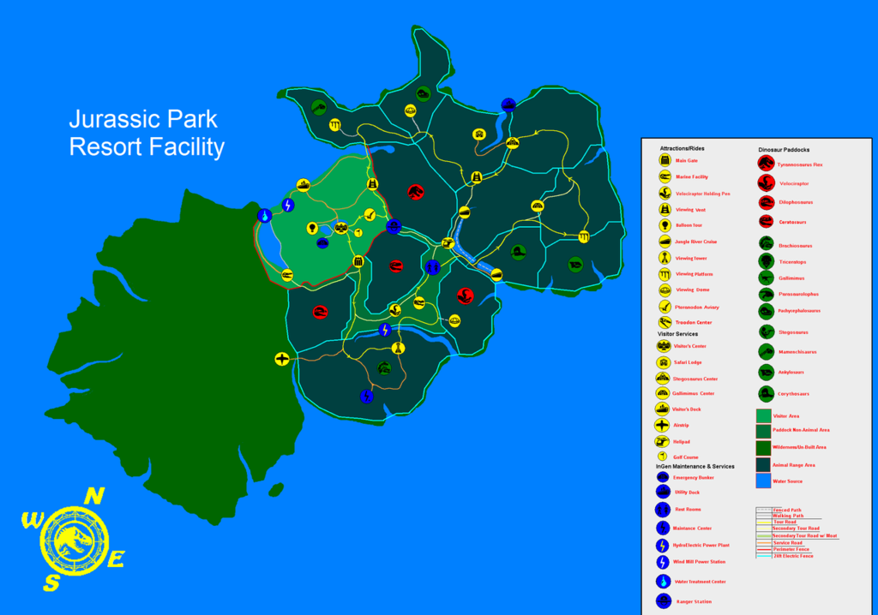
Task: Click the 'Dinosaur Paddocks' legend heading
Action: [784, 149]
